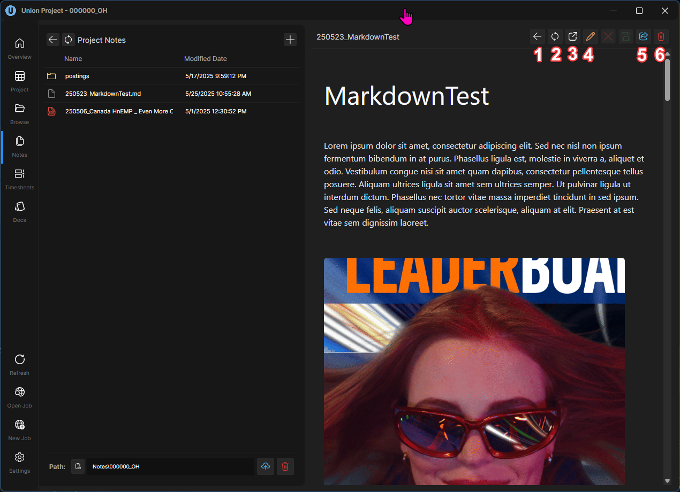Click the note viewer scrollbar thumb
Image resolution: width=680 pixels, height=492 pixels.
point(667,80)
